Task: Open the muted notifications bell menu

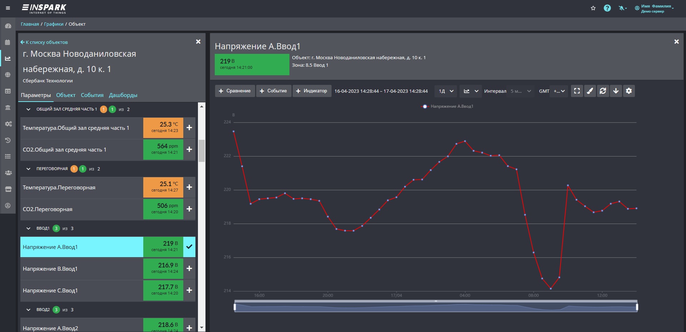Action: (x=623, y=8)
